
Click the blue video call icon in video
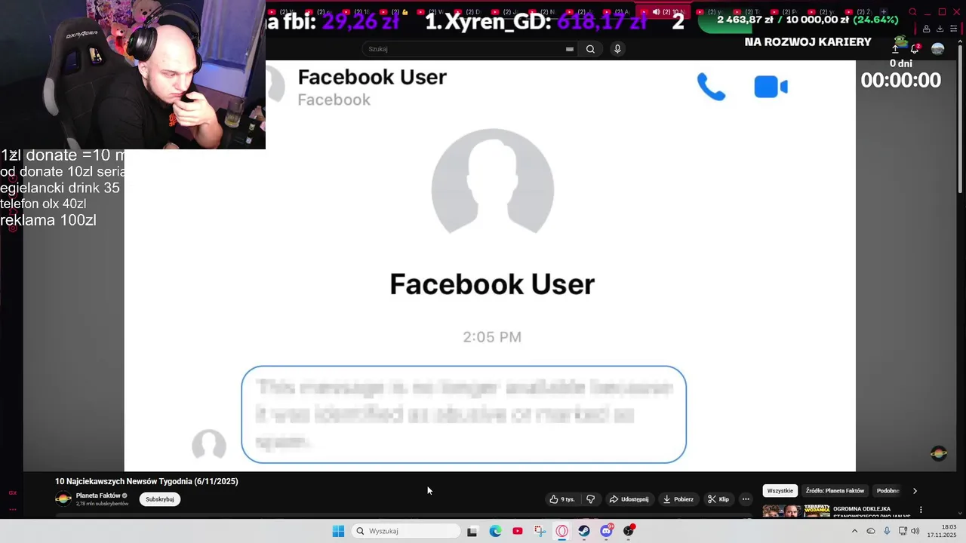click(771, 87)
